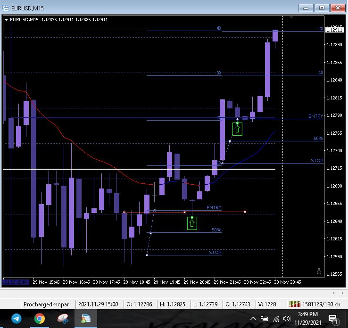Open the Snipping Tool taskbar icon
Image resolution: width=348 pixels, height=328 pixels.
click(x=63, y=319)
